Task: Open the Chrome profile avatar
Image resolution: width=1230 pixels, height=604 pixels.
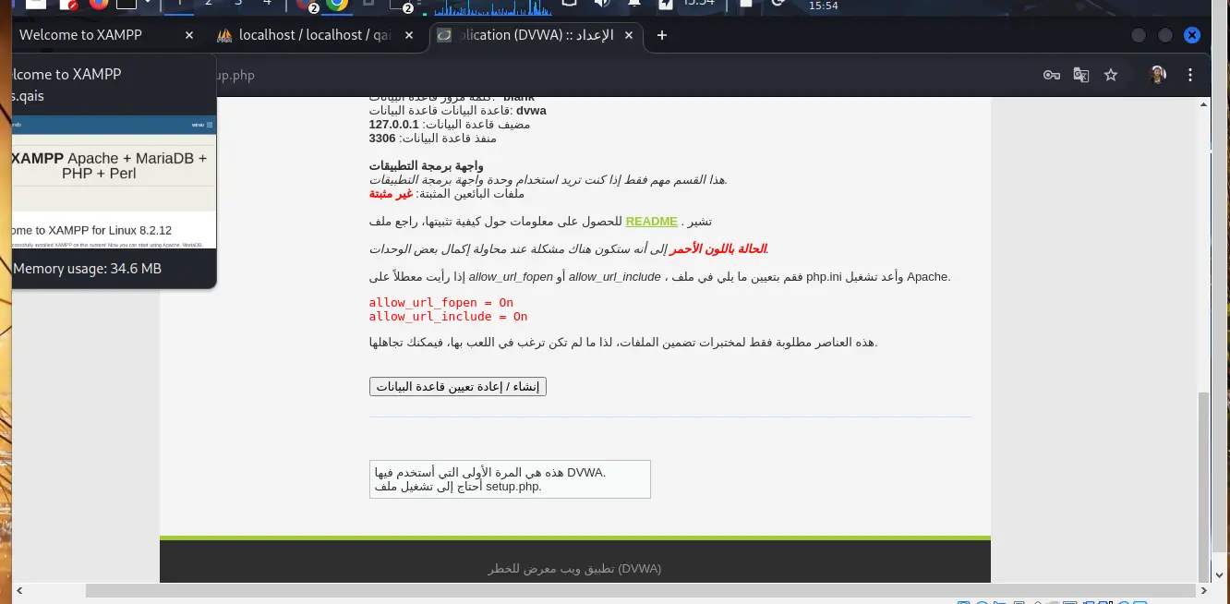Action: tap(1158, 75)
